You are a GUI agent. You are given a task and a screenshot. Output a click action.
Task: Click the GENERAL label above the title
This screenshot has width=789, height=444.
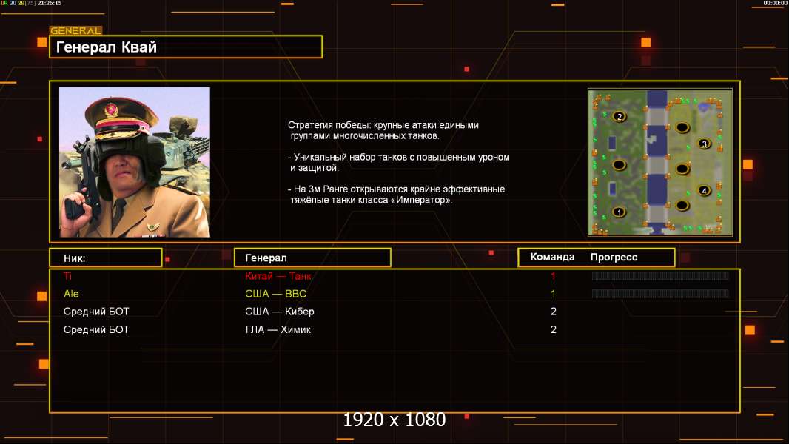pos(75,31)
